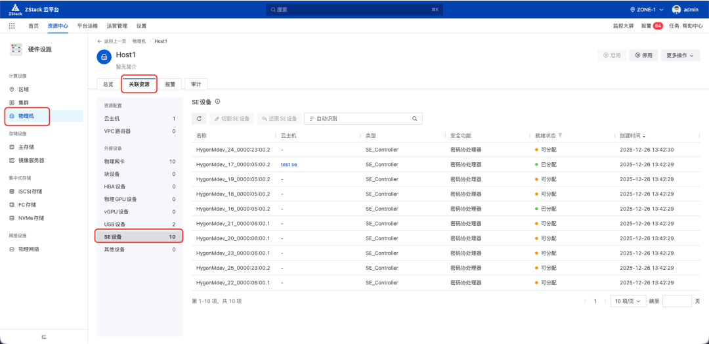The image size is (709, 344).
Task: Open the 自动识别 search filter selector
Action: (x=323, y=119)
